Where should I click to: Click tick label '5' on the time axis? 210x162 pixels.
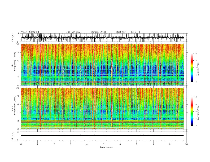click(x=104, y=144)
